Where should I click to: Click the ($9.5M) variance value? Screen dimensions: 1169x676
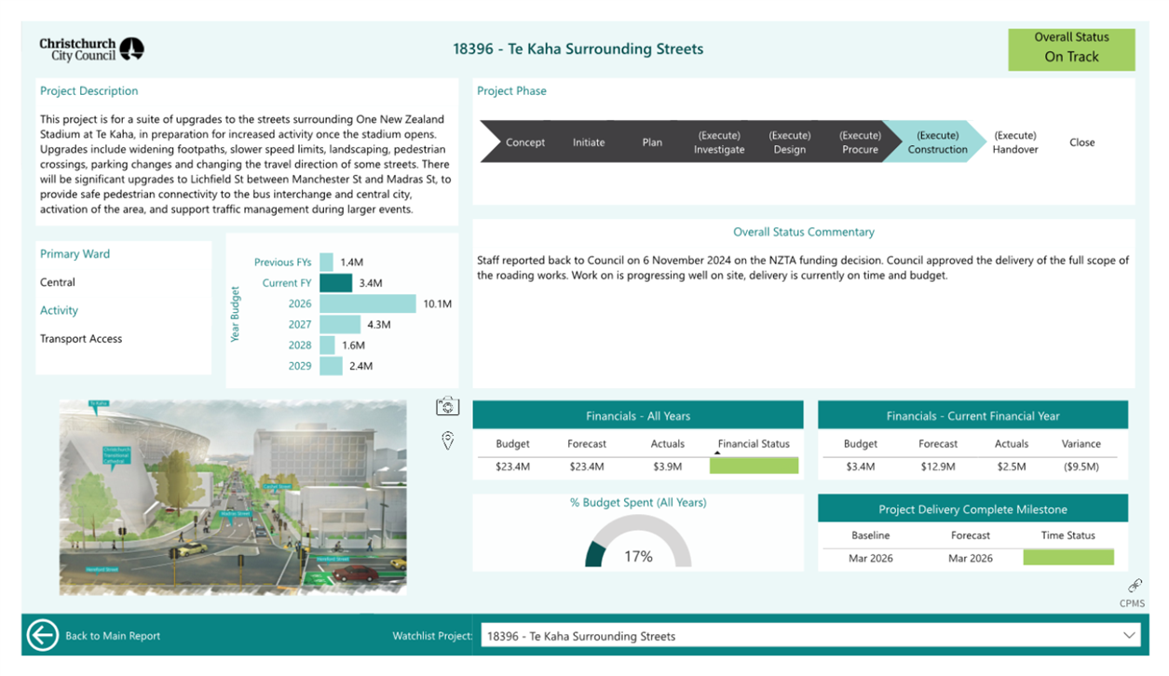pyautogui.click(x=1081, y=466)
